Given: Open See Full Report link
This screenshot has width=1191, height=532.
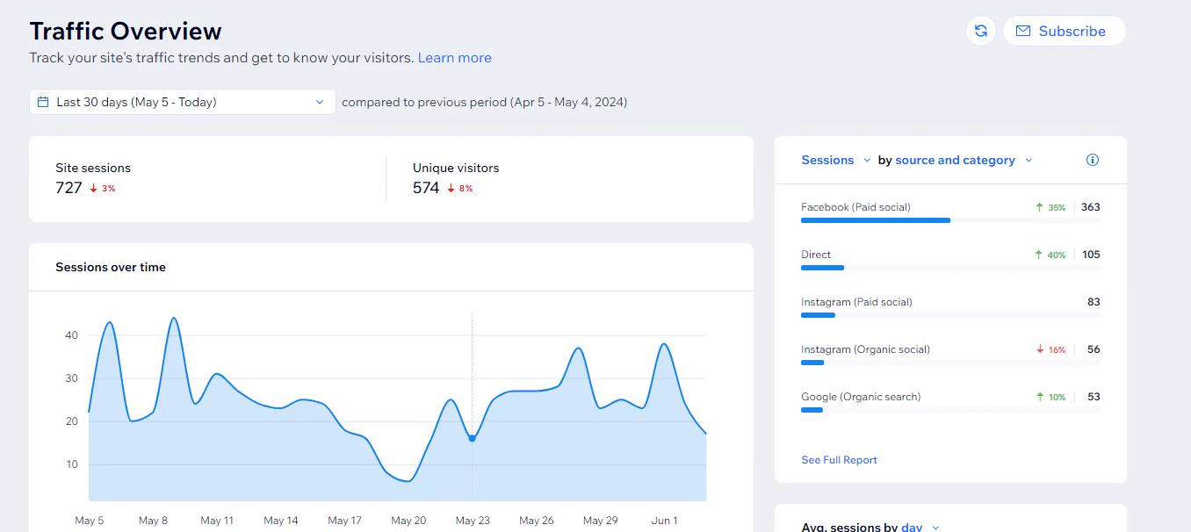Looking at the screenshot, I should tap(839, 460).
